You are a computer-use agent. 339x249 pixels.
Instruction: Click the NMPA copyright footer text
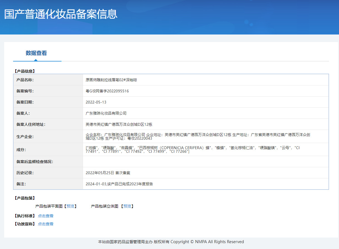point(171,242)
